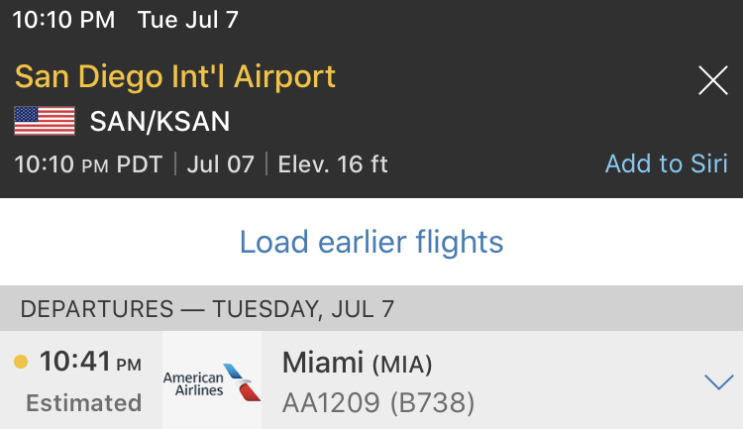Click the airline logo cell of the Miami flight
743x429 pixels.
(x=212, y=380)
